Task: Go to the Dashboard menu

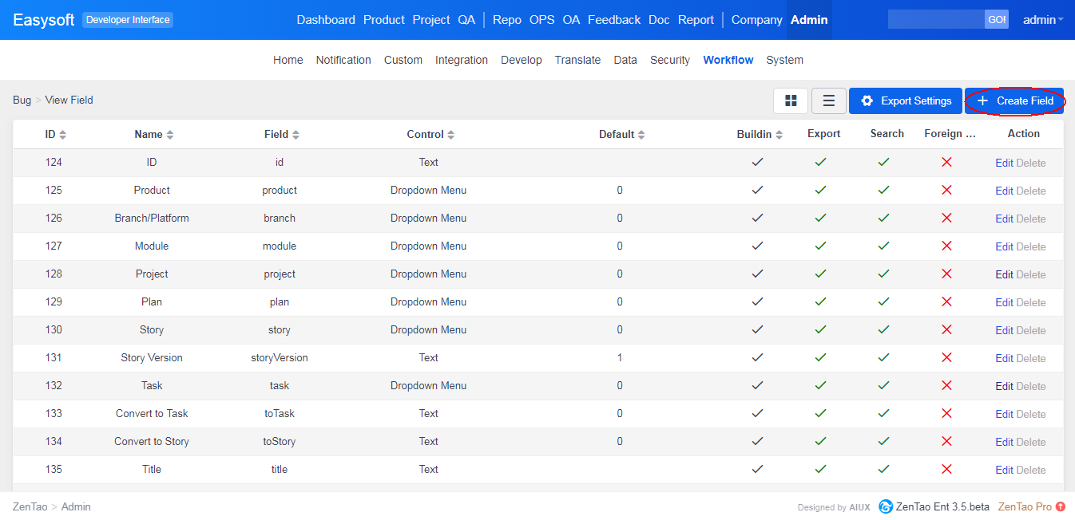Action: (326, 20)
